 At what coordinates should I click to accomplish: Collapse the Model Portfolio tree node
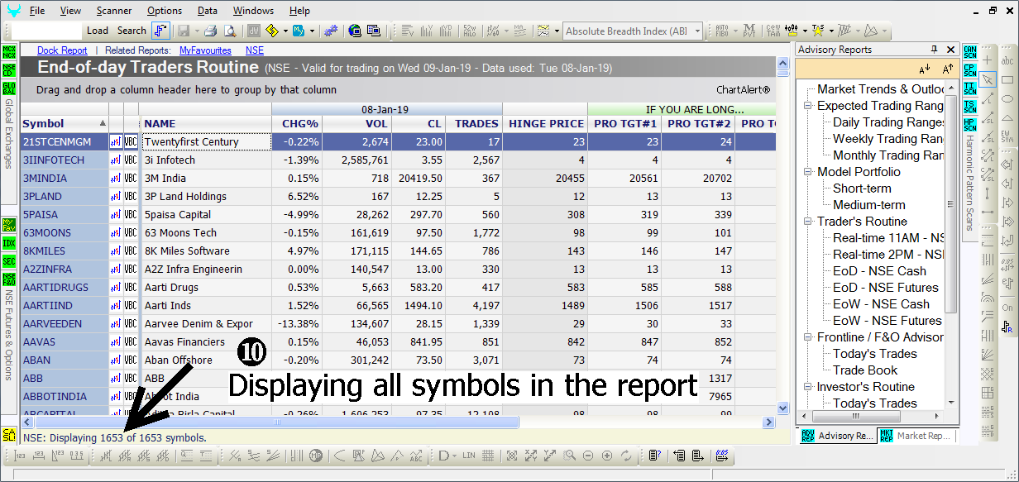pyautogui.click(x=807, y=172)
